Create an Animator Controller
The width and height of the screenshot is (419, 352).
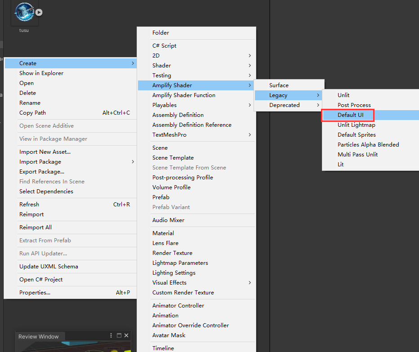pos(196,306)
